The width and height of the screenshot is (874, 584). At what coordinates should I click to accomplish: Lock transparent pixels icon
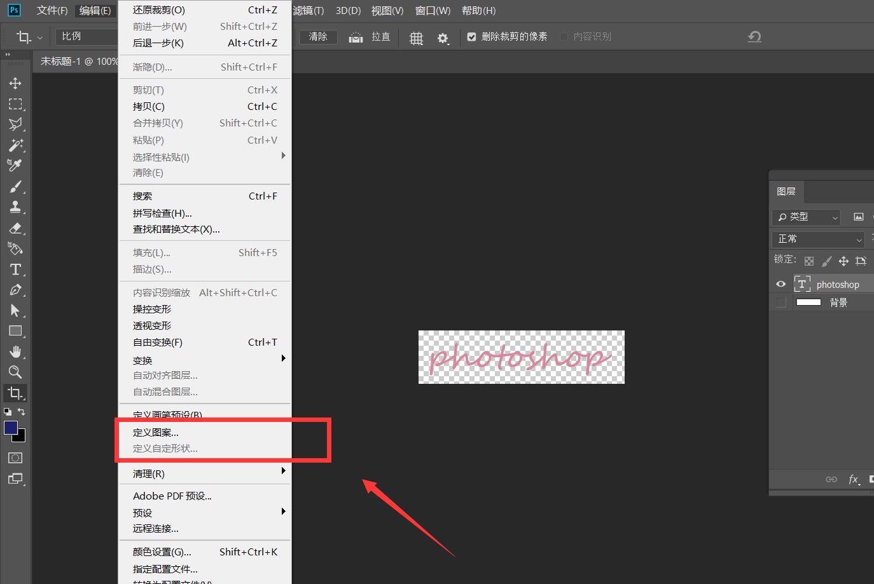[809, 261]
